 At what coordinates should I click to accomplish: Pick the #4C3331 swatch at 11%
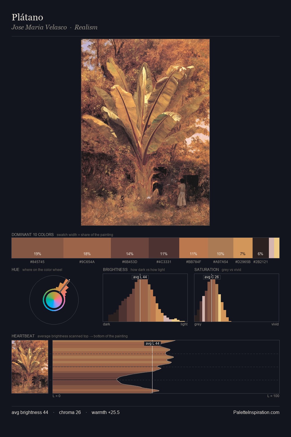(x=164, y=248)
